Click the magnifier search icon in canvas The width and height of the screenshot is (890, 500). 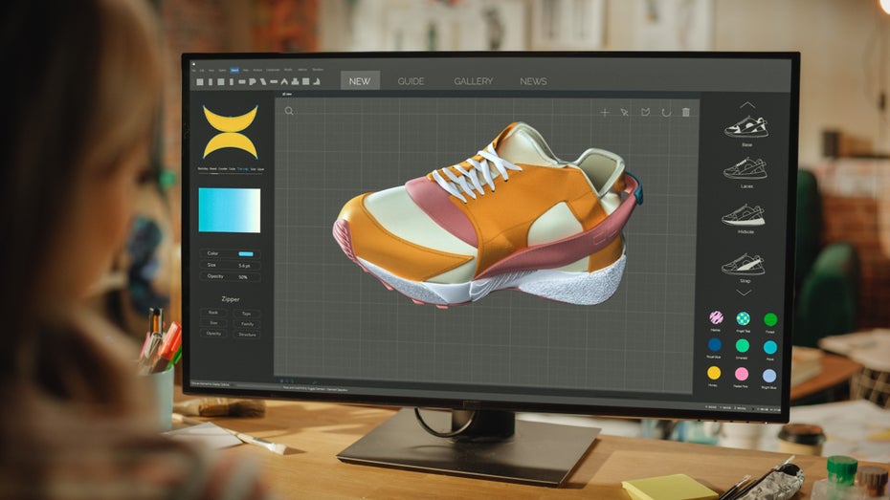click(289, 111)
